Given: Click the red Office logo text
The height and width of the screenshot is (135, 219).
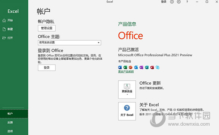Looking at the screenshot, I should click(131, 35).
